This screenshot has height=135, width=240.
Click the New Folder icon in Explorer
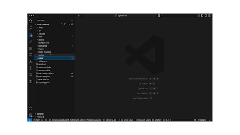65,24
